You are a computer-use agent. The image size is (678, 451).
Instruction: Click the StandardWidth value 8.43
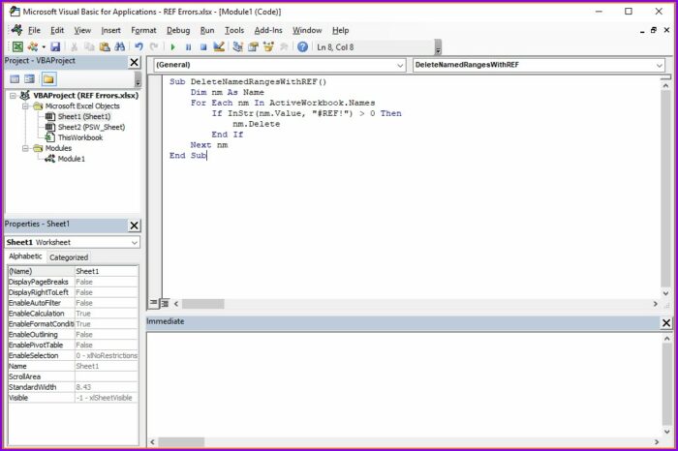pos(107,387)
